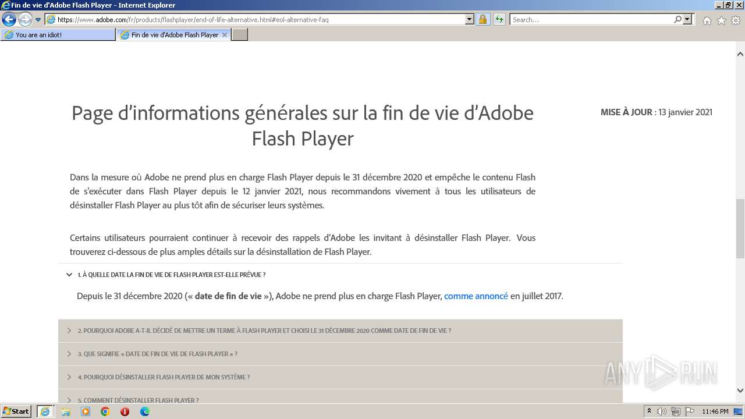Open the search provider dropdown arrow
Screen dimensions: 745x419
688,20
